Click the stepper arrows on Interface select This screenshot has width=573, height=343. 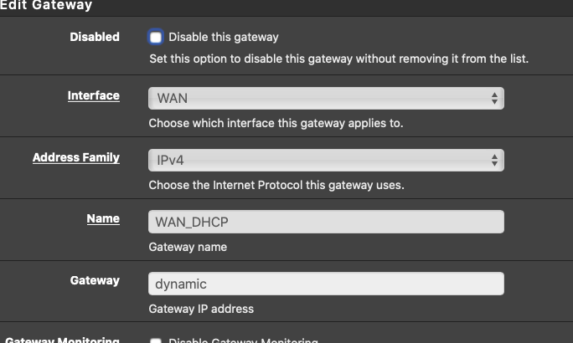click(494, 98)
